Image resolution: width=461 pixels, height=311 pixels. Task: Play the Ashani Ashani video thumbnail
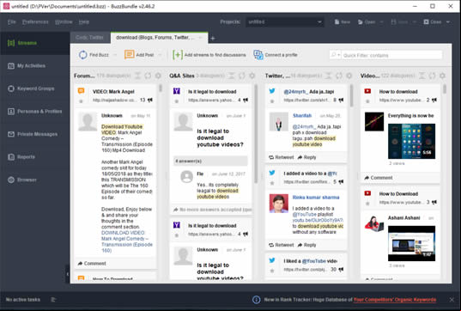411,243
